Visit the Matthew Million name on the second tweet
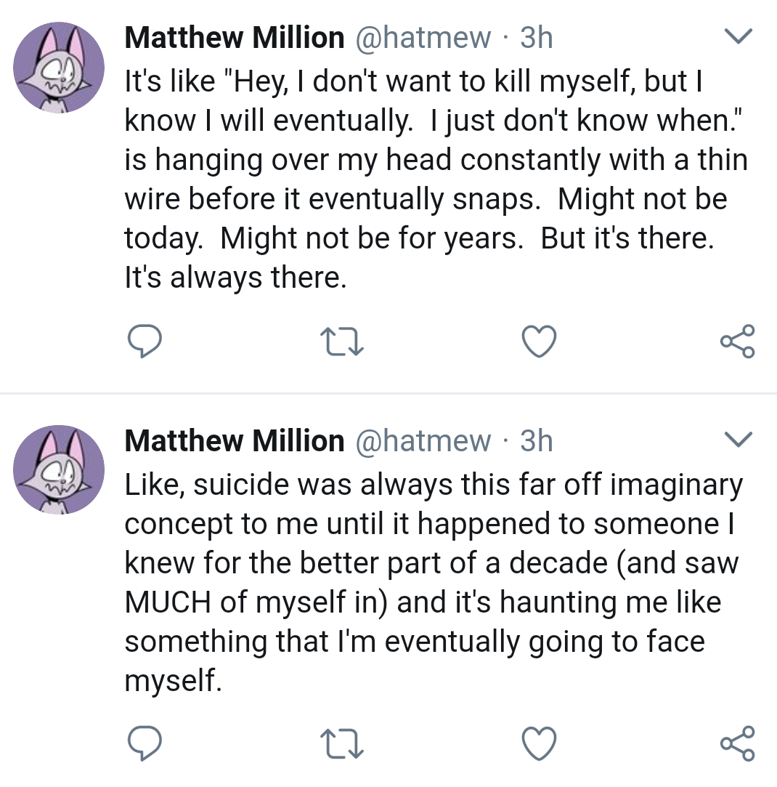This screenshot has width=777, height=787. coord(234,440)
